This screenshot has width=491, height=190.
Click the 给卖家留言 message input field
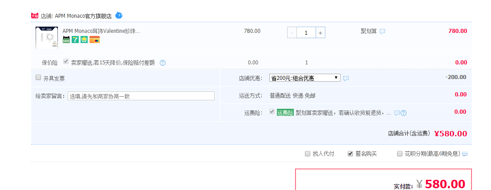click(141, 96)
